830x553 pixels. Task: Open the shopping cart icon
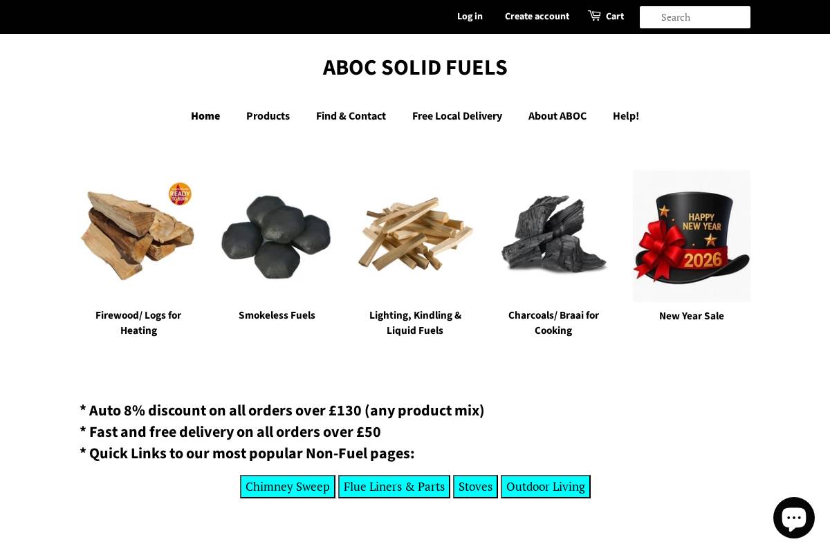[x=593, y=15]
